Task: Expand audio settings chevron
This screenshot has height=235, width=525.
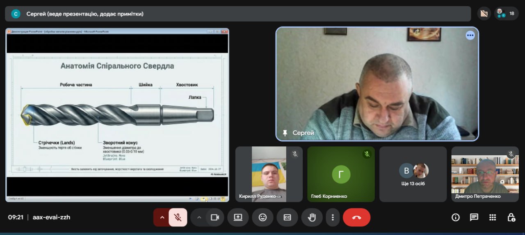Action: click(x=162, y=217)
